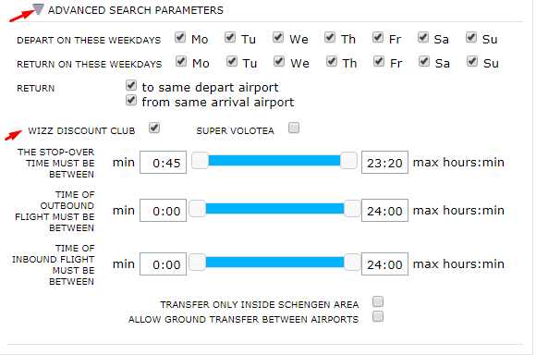Click the stop-over slider left handle
This screenshot has height=355, width=536.
200,161
